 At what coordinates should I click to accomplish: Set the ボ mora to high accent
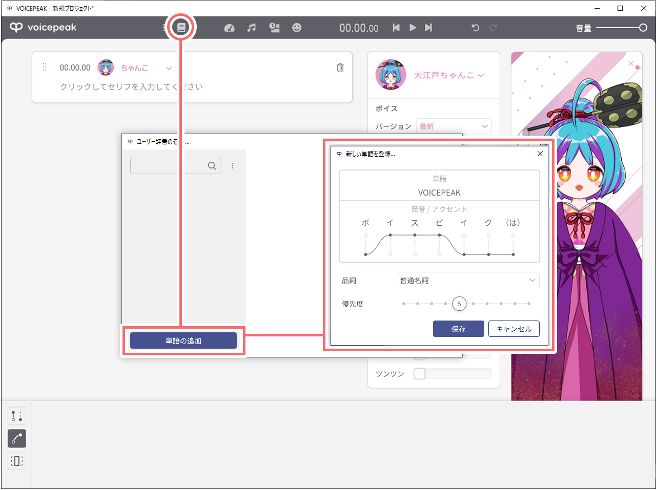pos(365,235)
